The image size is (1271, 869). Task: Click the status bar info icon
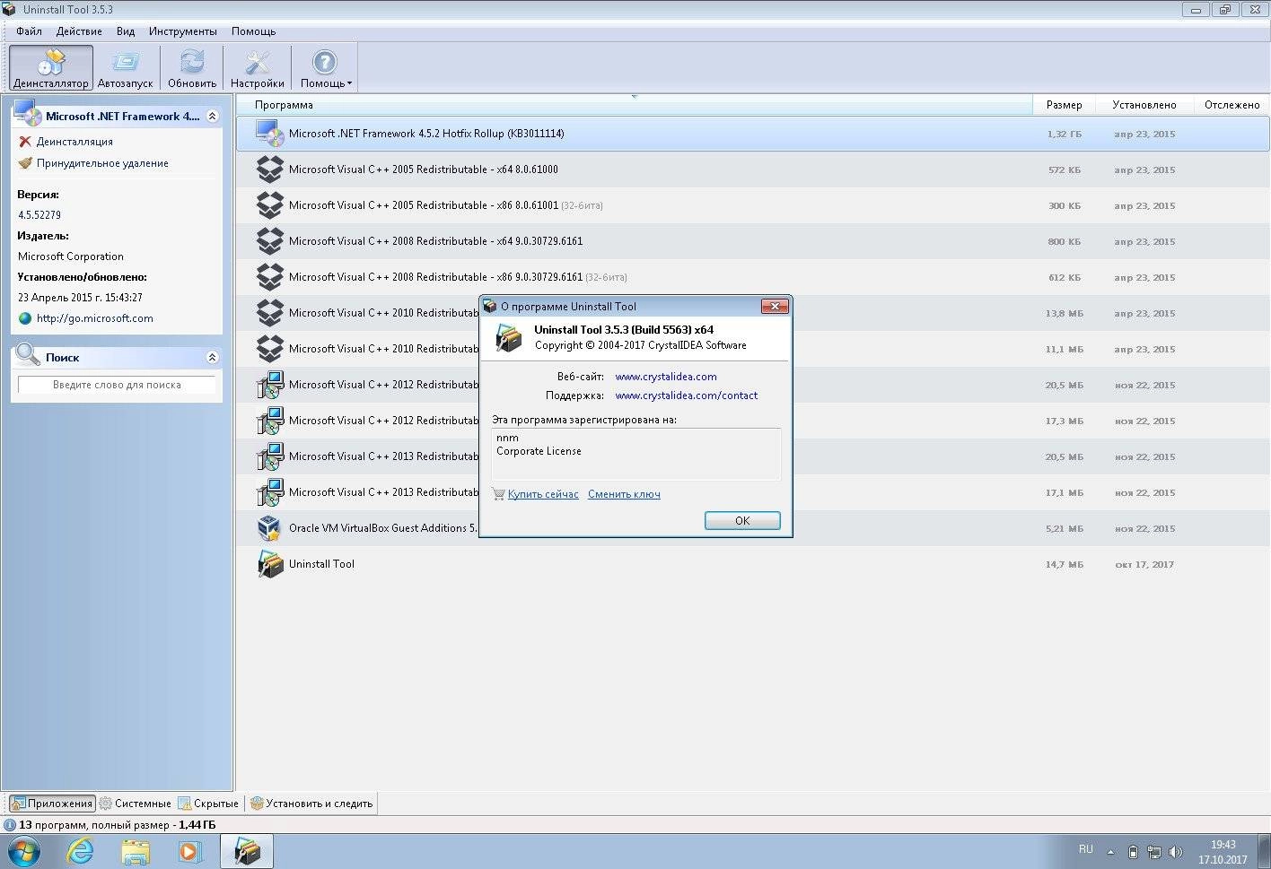pos(10,825)
